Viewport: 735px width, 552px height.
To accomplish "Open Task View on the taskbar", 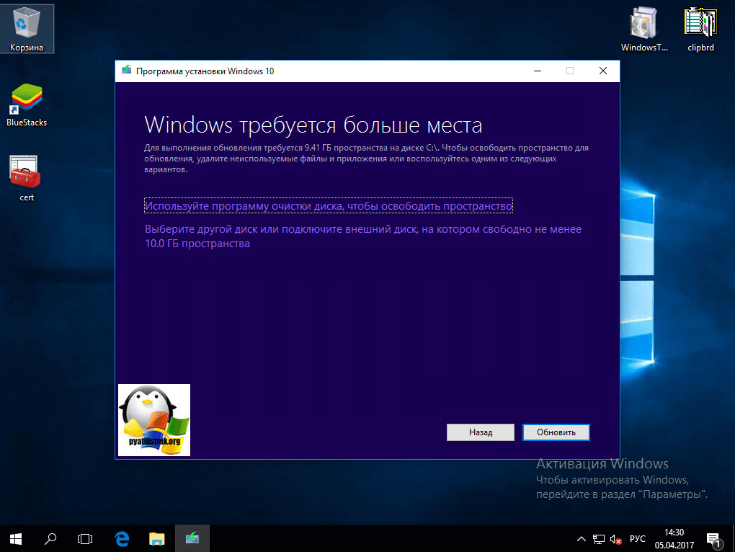I will (x=86, y=538).
